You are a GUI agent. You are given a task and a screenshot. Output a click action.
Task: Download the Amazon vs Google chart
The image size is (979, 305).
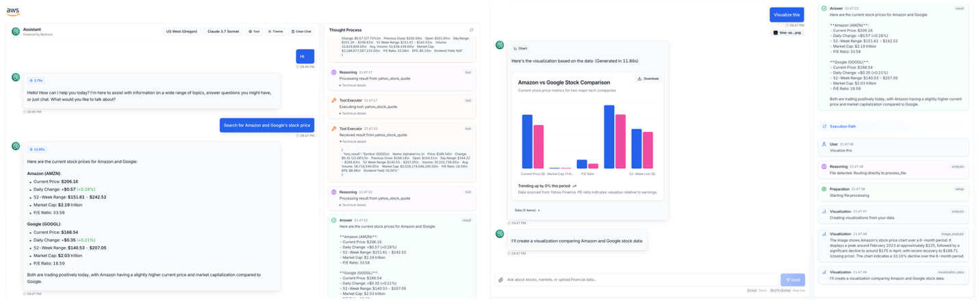coord(648,79)
